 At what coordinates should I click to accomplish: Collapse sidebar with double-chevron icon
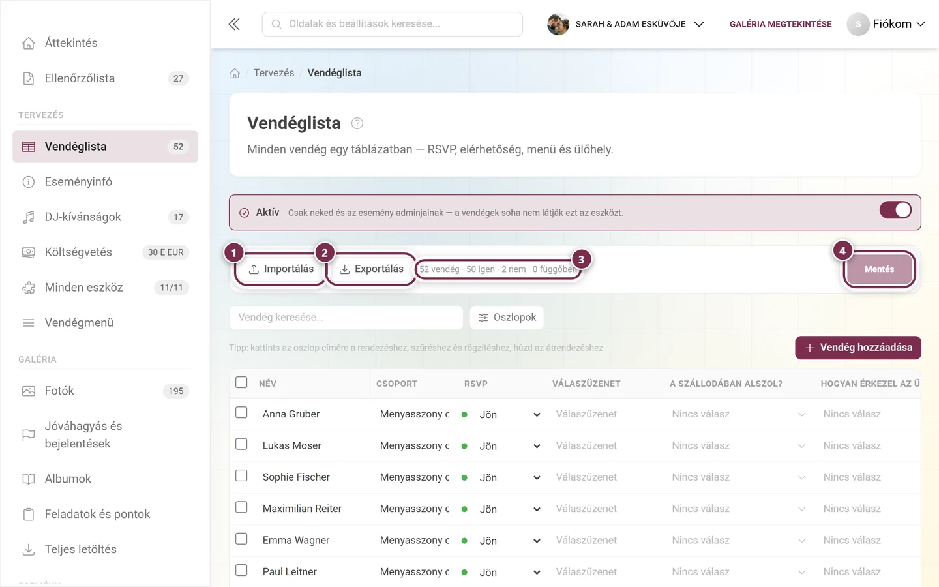point(234,24)
